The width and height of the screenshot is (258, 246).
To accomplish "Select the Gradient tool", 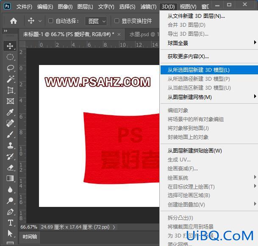I will tap(10, 178).
